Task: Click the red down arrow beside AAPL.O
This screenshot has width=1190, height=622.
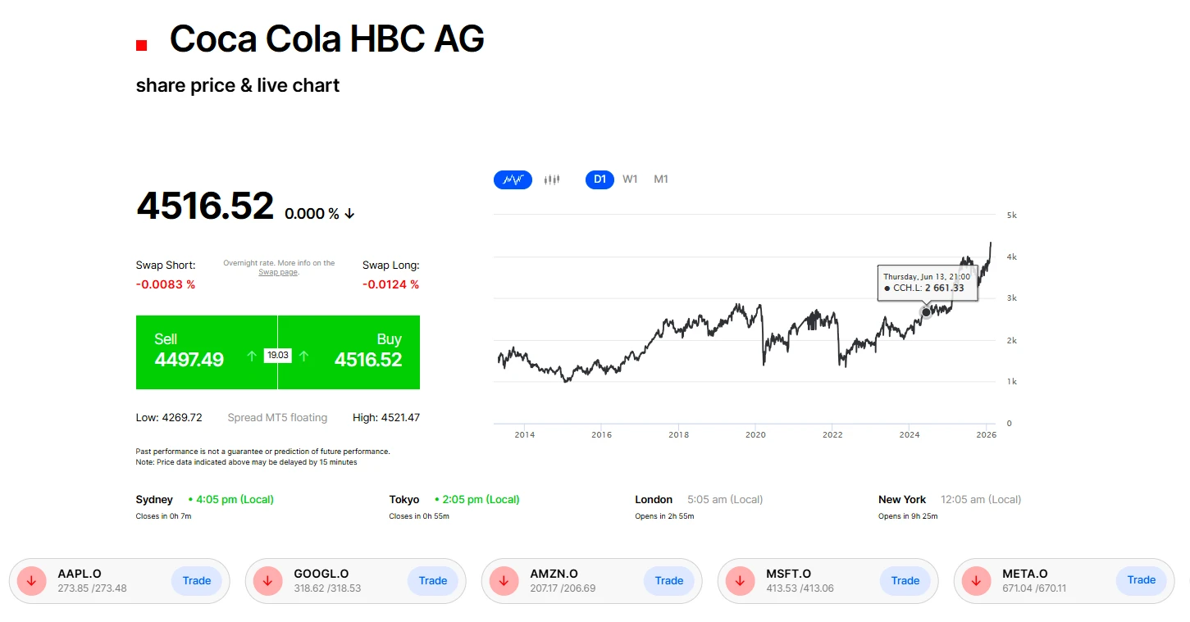Action: tap(30, 580)
